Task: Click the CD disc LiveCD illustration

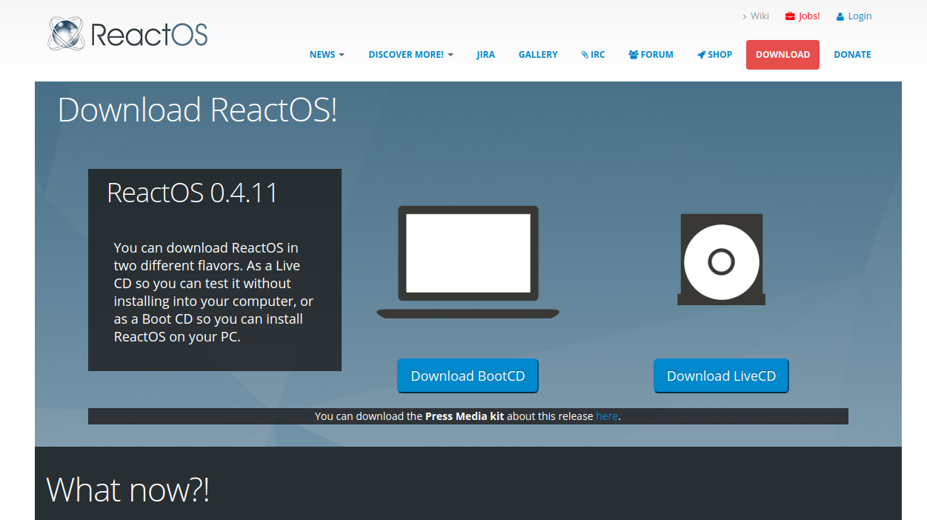Action: 721,259
